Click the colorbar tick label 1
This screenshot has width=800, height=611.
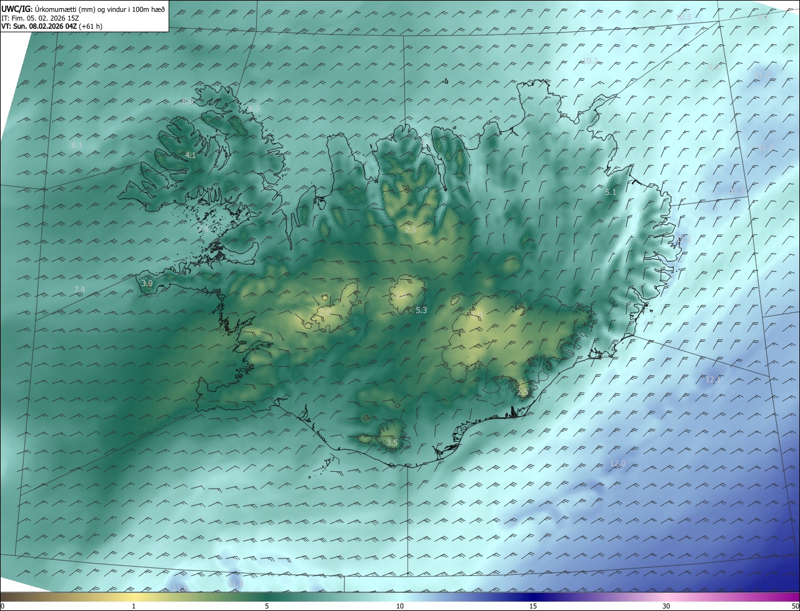click(x=134, y=606)
